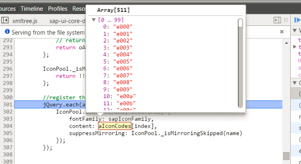Click the hide debugger panel icon
301x164 pixels.
point(277,20)
